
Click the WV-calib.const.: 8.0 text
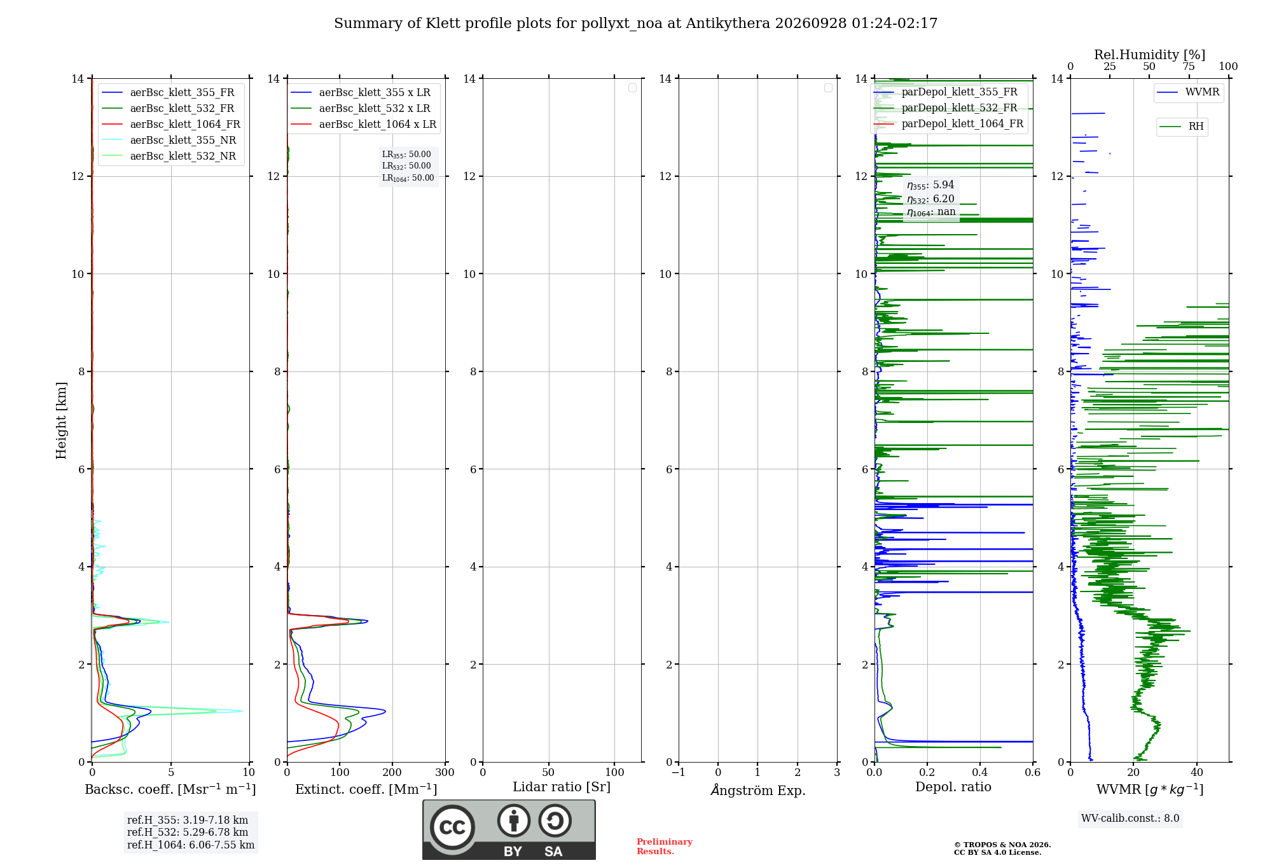[1130, 819]
